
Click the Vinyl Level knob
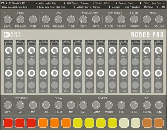pyautogui.click(x=8, y=19)
